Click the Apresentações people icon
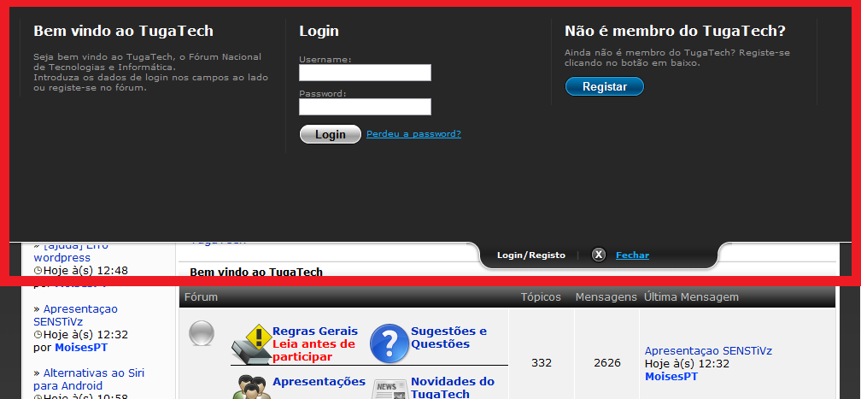861x399 pixels. tap(251, 387)
